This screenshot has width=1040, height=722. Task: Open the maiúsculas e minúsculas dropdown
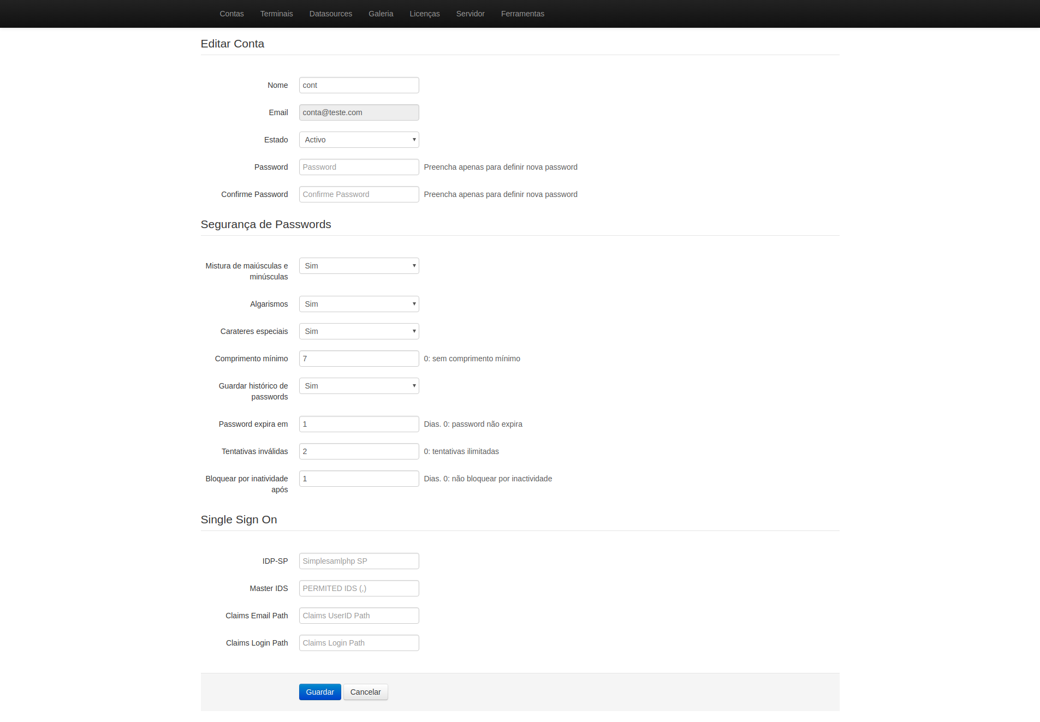359,266
